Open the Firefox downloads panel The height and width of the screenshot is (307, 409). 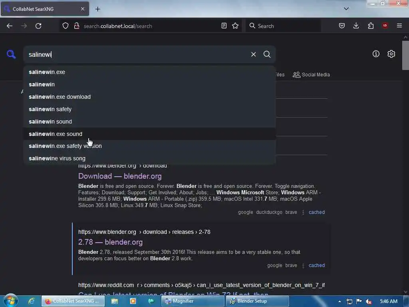pos(356,26)
